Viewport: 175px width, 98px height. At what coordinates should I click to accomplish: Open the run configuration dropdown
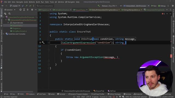pos(136,6)
